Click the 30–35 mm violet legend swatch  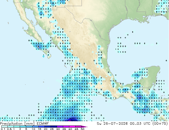point(60,127)
